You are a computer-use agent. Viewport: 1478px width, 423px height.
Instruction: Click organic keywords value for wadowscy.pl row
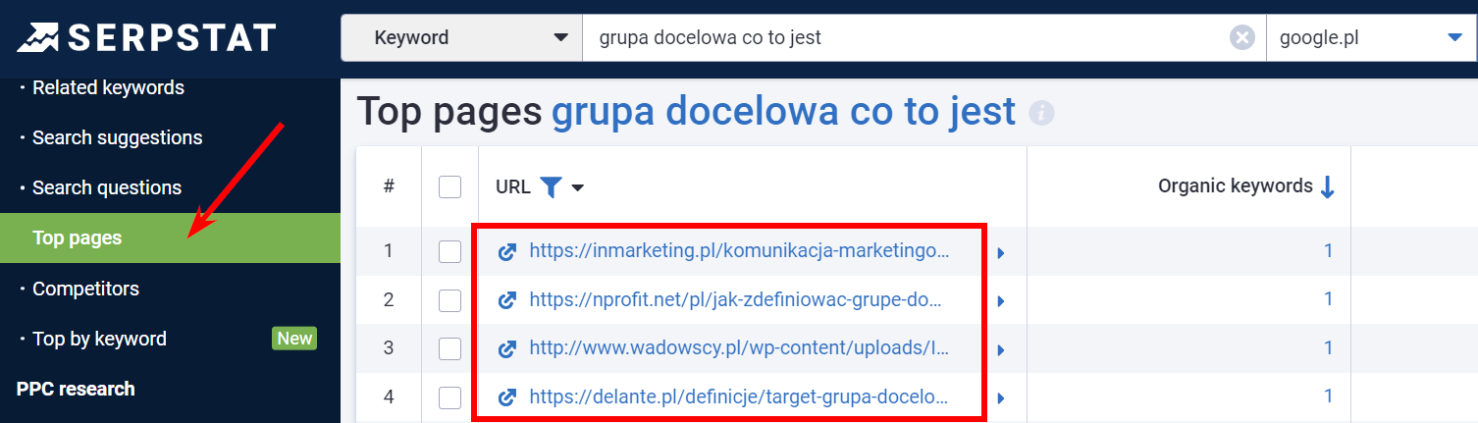coord(1328,347)
